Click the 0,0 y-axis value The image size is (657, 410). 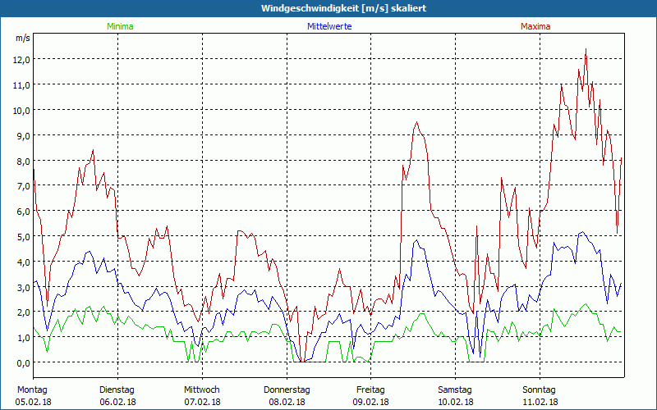coord(21,363)
